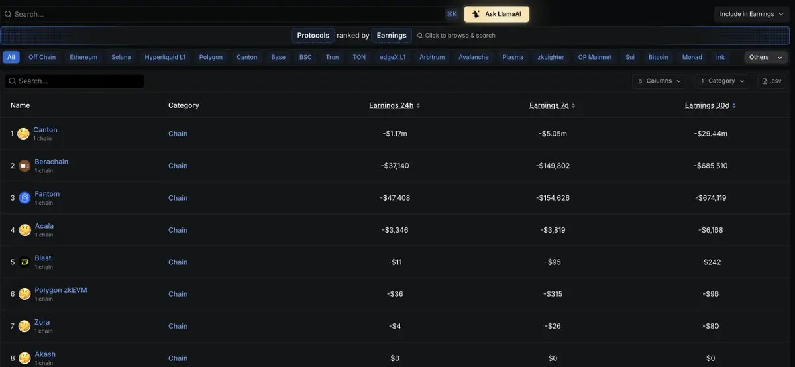Viewport: 795px width, 367px height.
Task: Select the OP Mainnet filter tab
Action: (595, 57)
